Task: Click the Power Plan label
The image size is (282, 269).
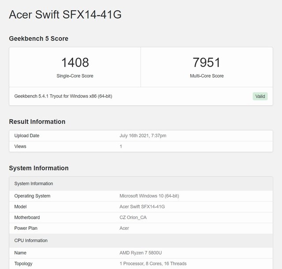Action: (x=26, y=228)
